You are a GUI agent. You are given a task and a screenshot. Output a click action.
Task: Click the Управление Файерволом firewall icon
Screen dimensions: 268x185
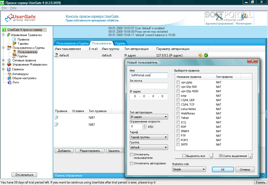click(x=9, y=65)
